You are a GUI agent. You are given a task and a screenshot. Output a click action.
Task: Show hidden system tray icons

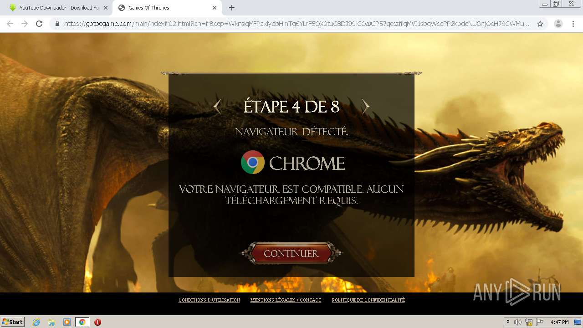508,322
